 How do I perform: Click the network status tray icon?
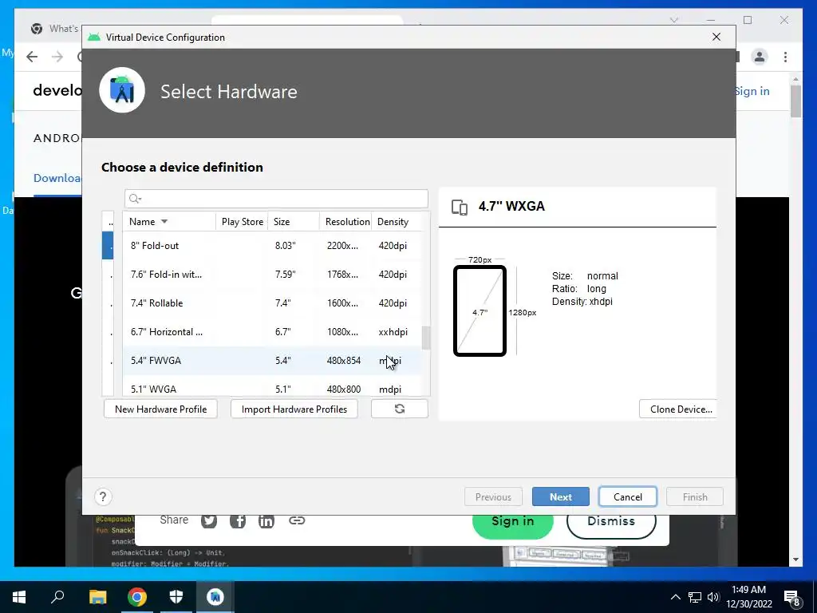[x=695, y=597]
